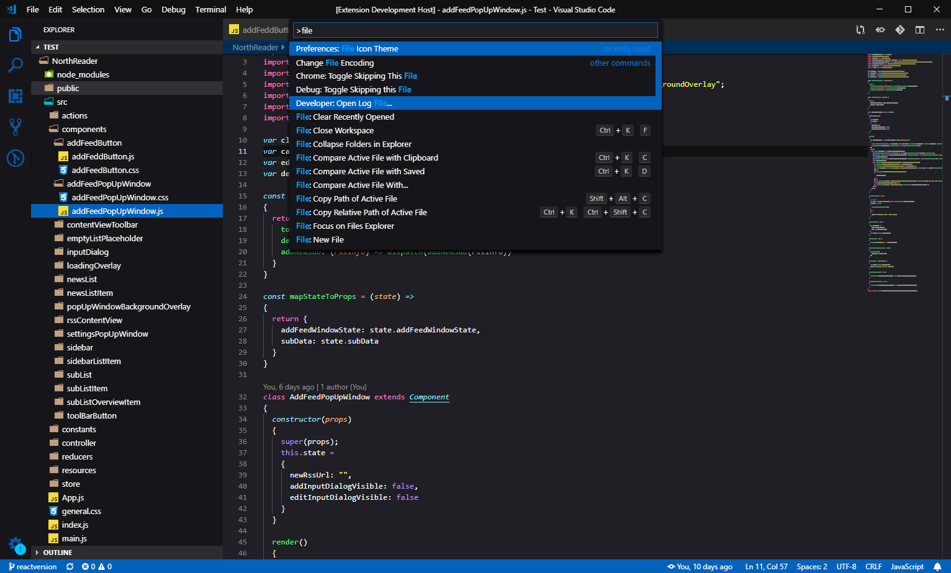Select File: Focus on Files Explorer
Screen dimensions: 951x573
click(475, 226)
